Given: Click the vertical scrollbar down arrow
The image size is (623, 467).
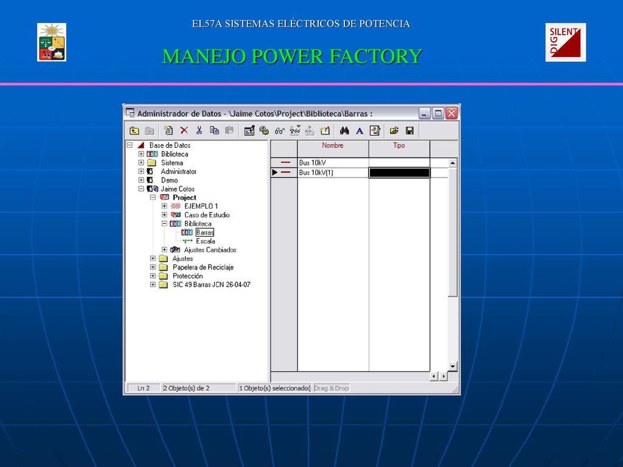Looking at the screenshot, I should tap(453, 366).
